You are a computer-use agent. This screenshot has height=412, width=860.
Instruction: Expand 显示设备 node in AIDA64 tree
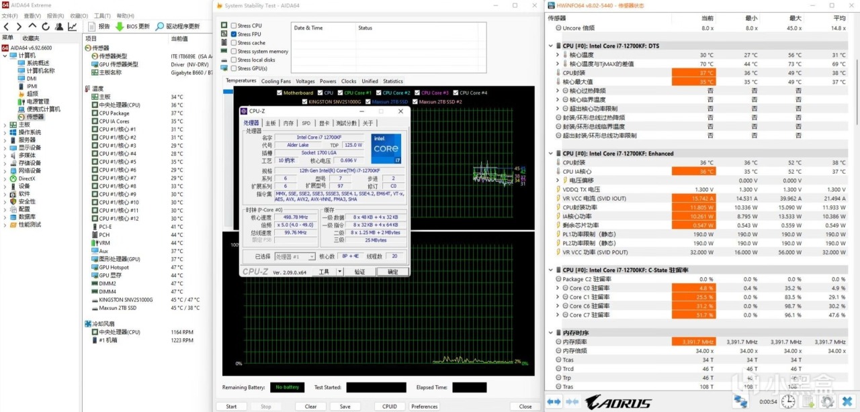pyautogui.click(x=5, y=148)
